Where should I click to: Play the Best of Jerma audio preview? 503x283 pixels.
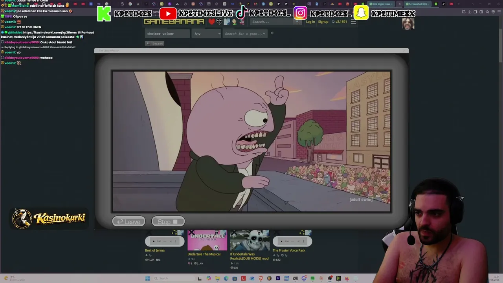(x=154, y=241)
